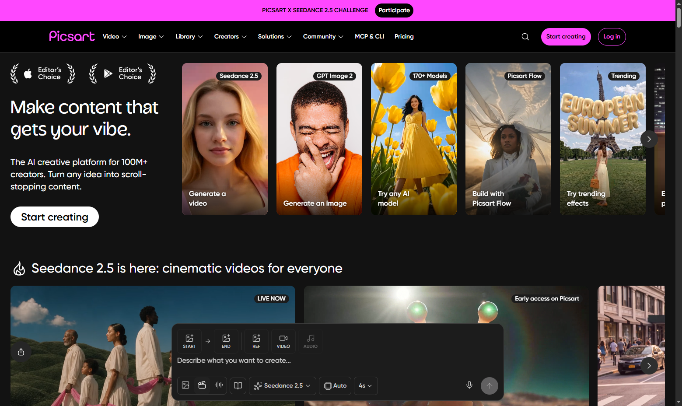Screen dimensions: 682x406
Task: Open the Generate a video card
Action: click(x=225, y=139)
